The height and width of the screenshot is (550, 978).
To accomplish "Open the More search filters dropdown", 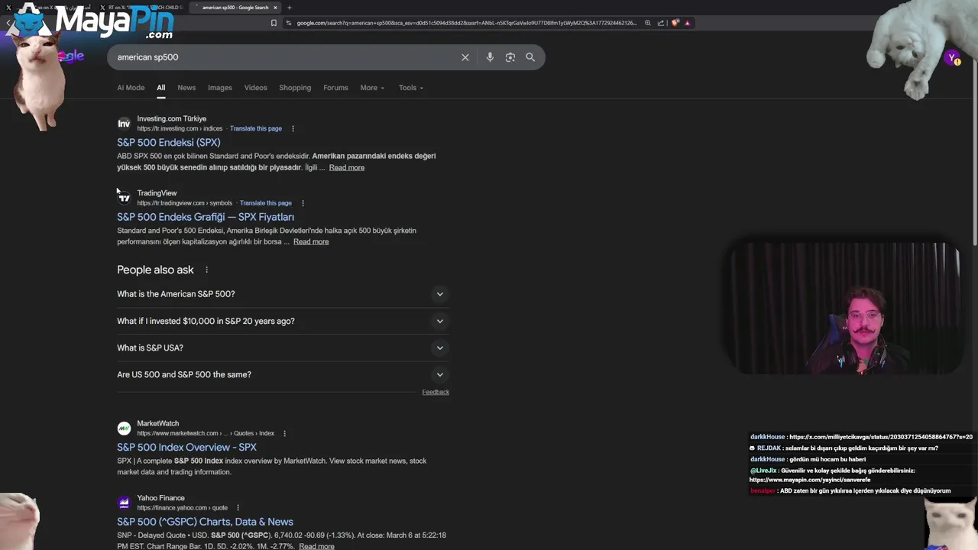I will pyautogui.click(x=372, y=88).
